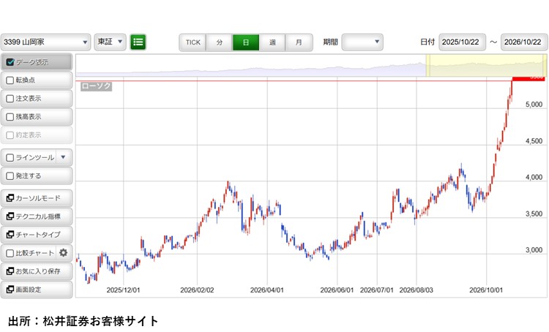The width and height of the screenshot is (549, 332).
Task: Click the red current price tag
Action: 529,78
